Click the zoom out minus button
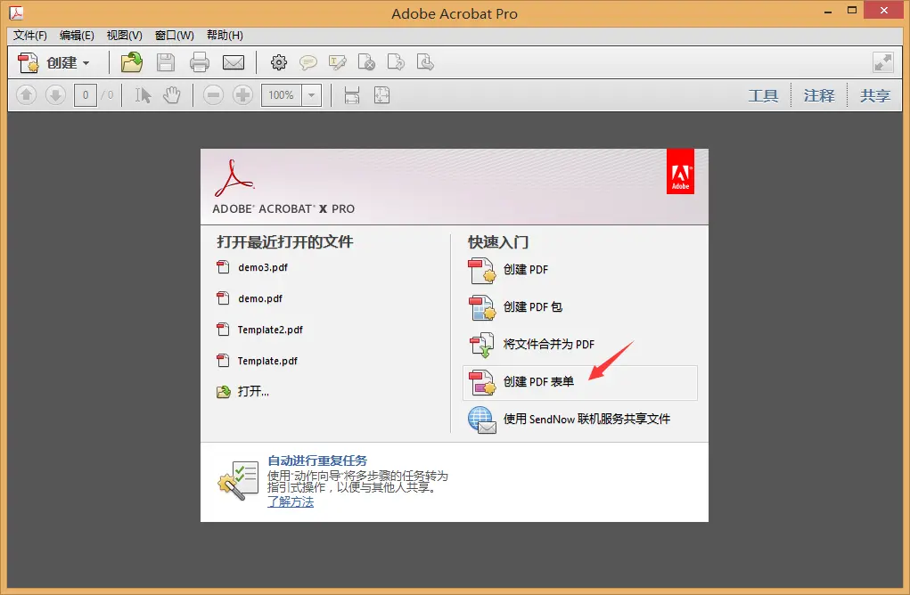The image size is (910, 595). (213, 94)
